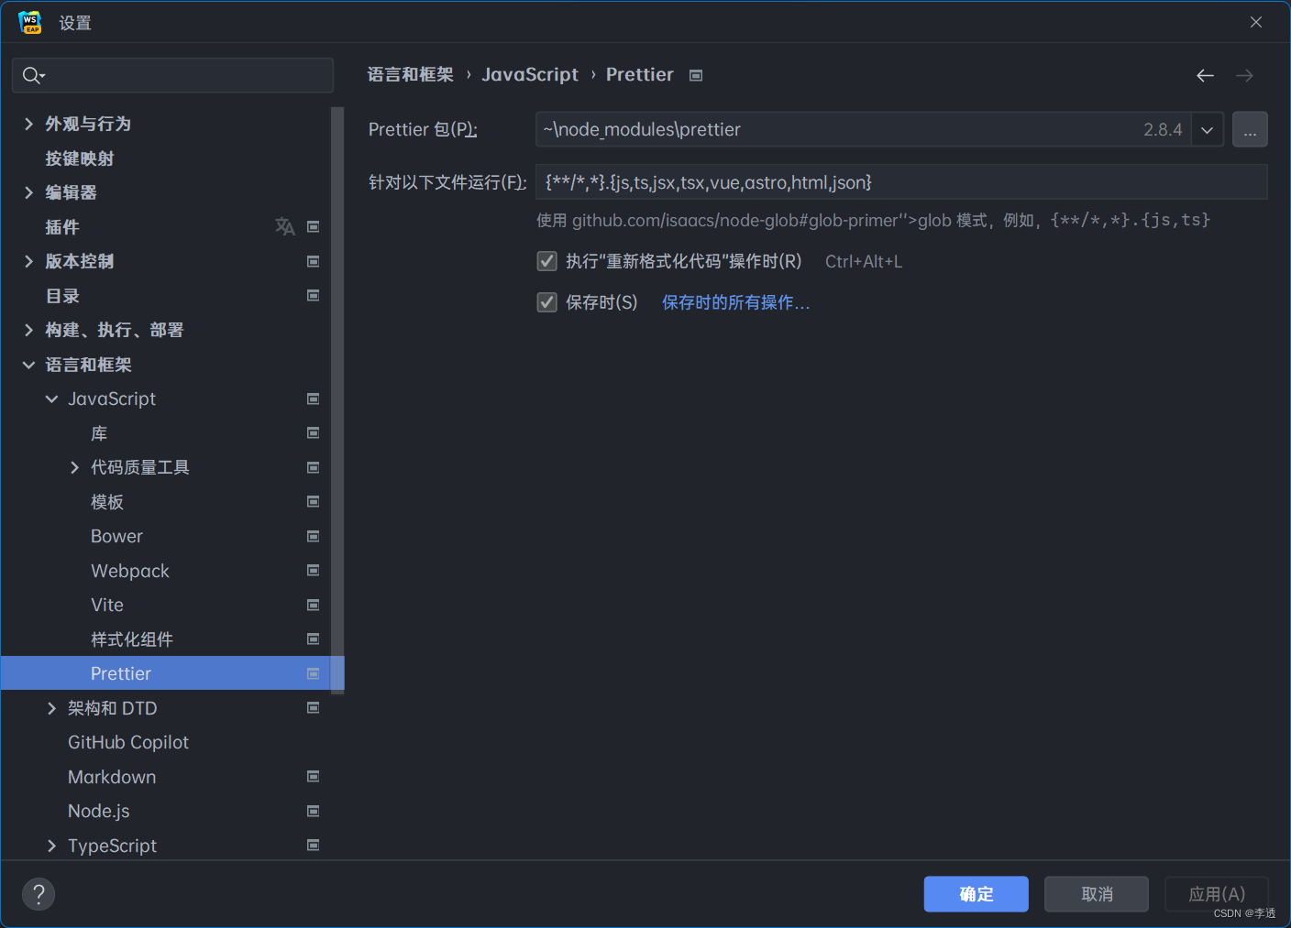This screenshot has width=1291, height=928.
Task: Open the Prettier version 2.8.4 dropdown
Action: tap(1208, 129)
